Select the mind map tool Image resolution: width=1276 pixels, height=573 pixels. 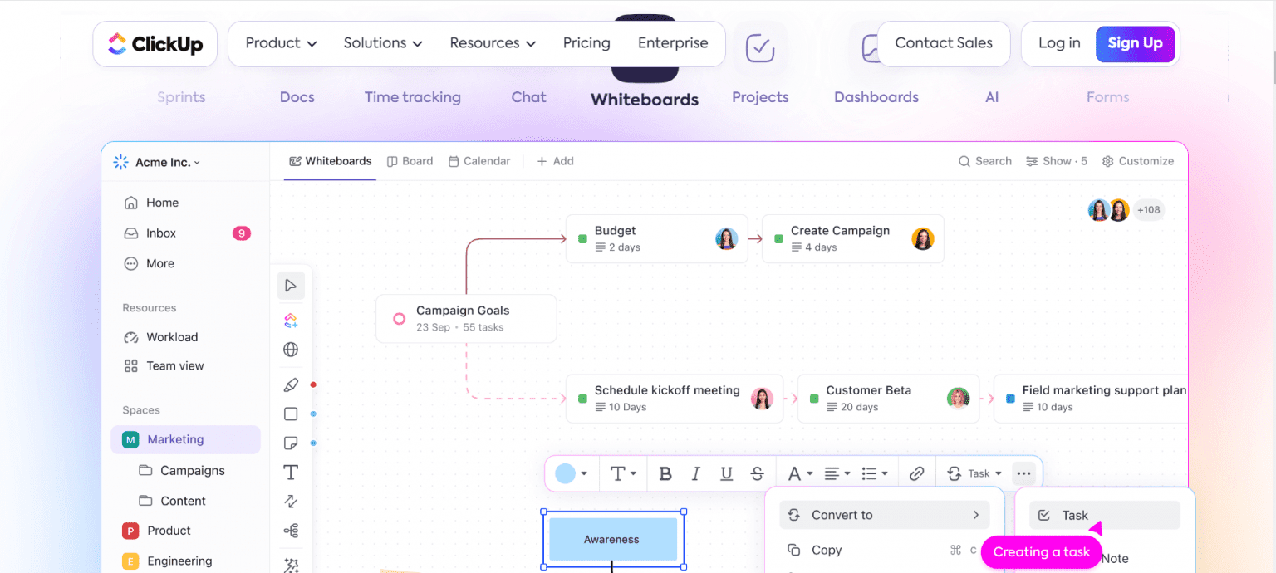[291, 531]
